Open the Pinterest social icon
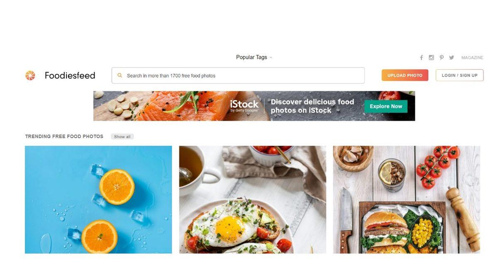 tap(442, 58)
